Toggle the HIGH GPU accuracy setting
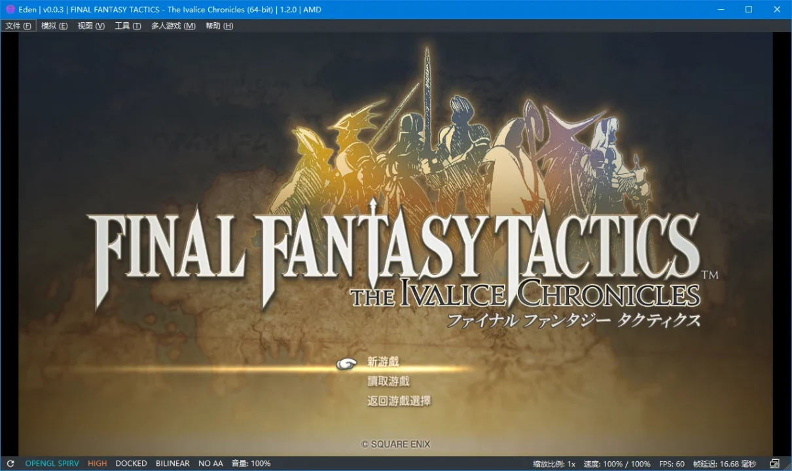This screenshot has width=792, height=471. coord(97,463)
